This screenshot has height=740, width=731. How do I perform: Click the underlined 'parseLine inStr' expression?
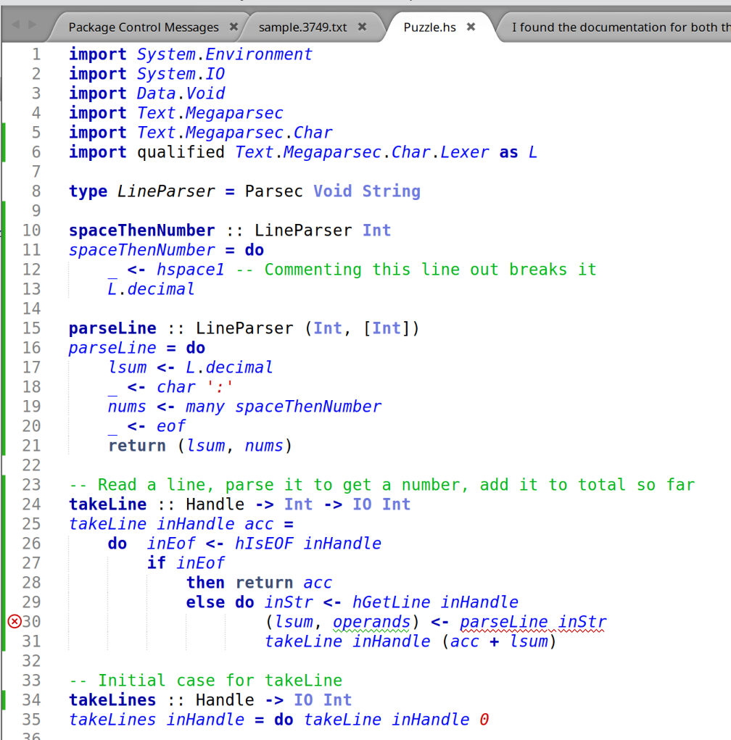click(533, 622)
